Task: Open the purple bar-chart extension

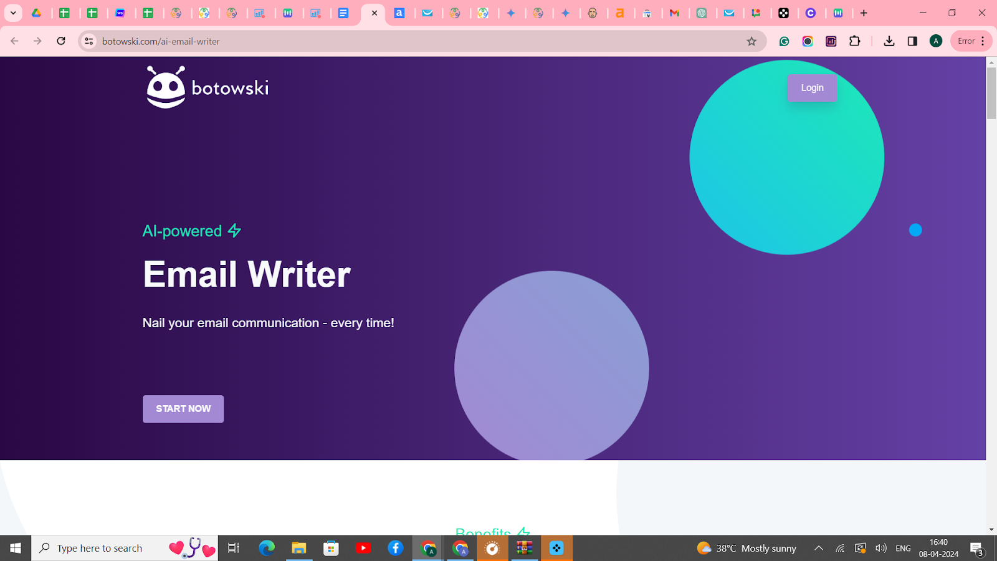Action: click(831, 41)
